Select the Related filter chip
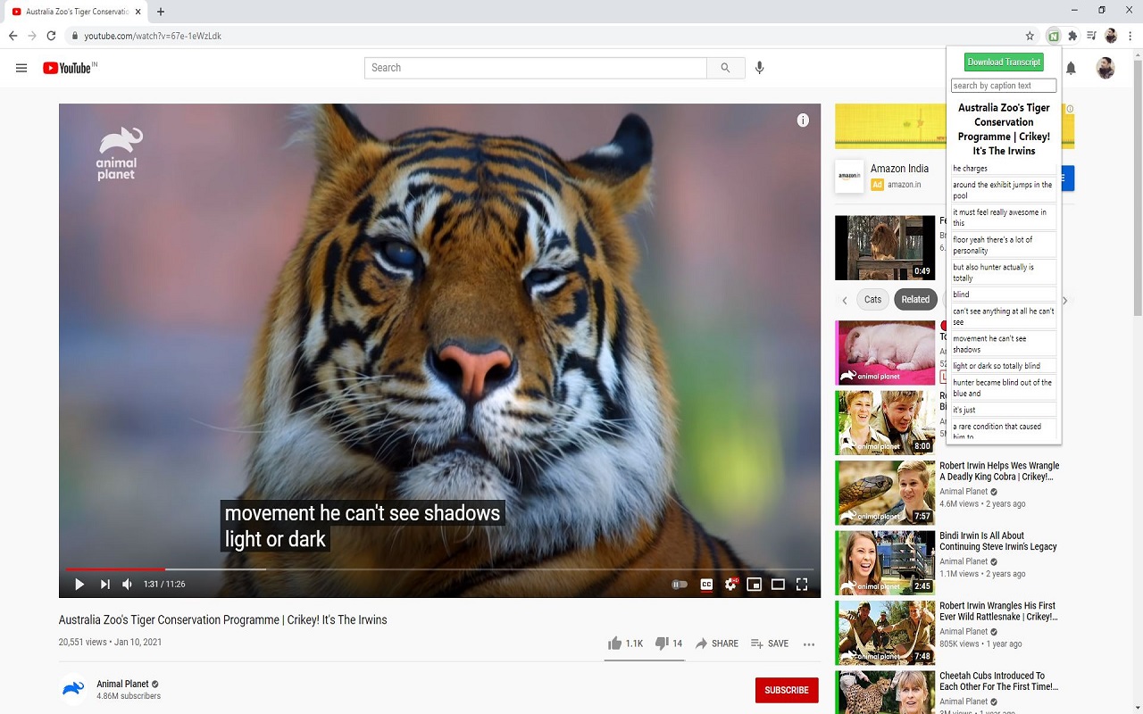Viewport: 1143px width, 714px height. pos(915,300)
